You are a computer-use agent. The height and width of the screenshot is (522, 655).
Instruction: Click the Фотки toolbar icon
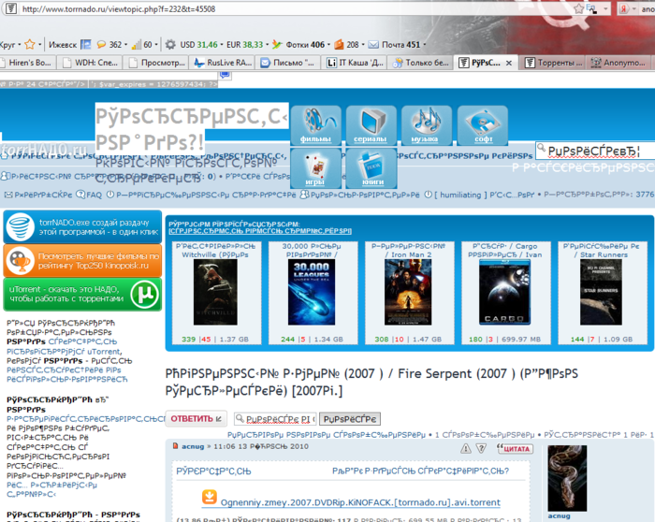click(277, 44)
